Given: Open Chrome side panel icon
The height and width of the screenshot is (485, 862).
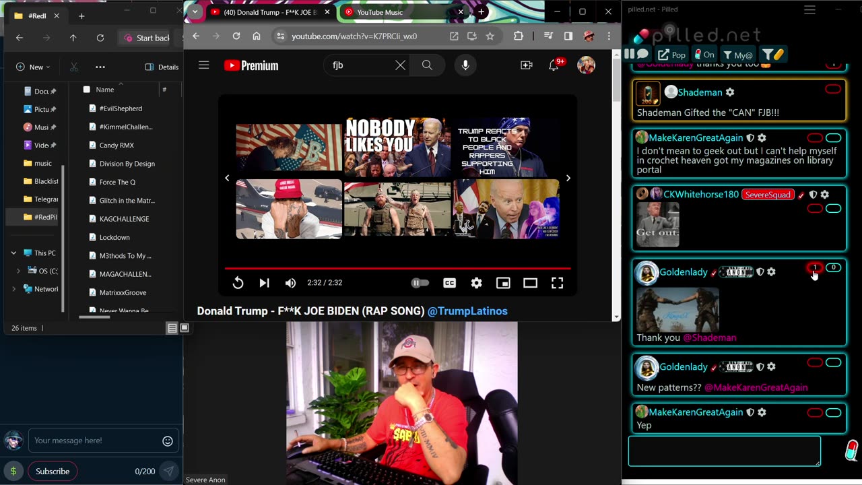Looking at the screenshot, I should (x=568, y=36).
